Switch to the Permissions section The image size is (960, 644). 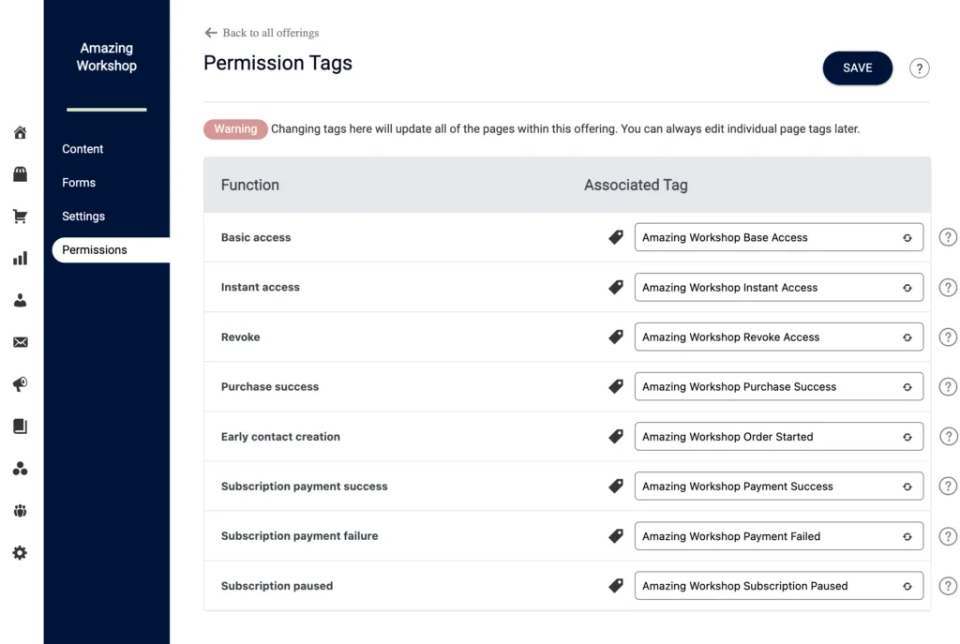click(x=94, y=249)
